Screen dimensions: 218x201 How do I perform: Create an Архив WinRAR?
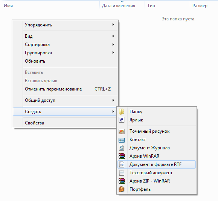coord(157,156)
